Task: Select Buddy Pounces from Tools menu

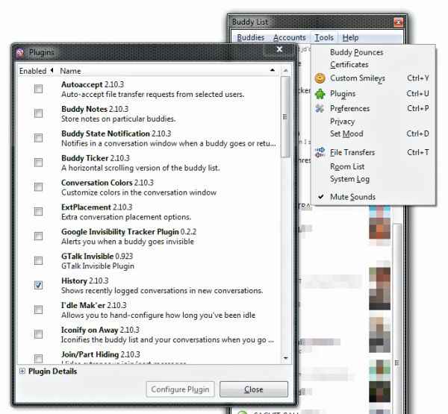Action: (373, 52)
